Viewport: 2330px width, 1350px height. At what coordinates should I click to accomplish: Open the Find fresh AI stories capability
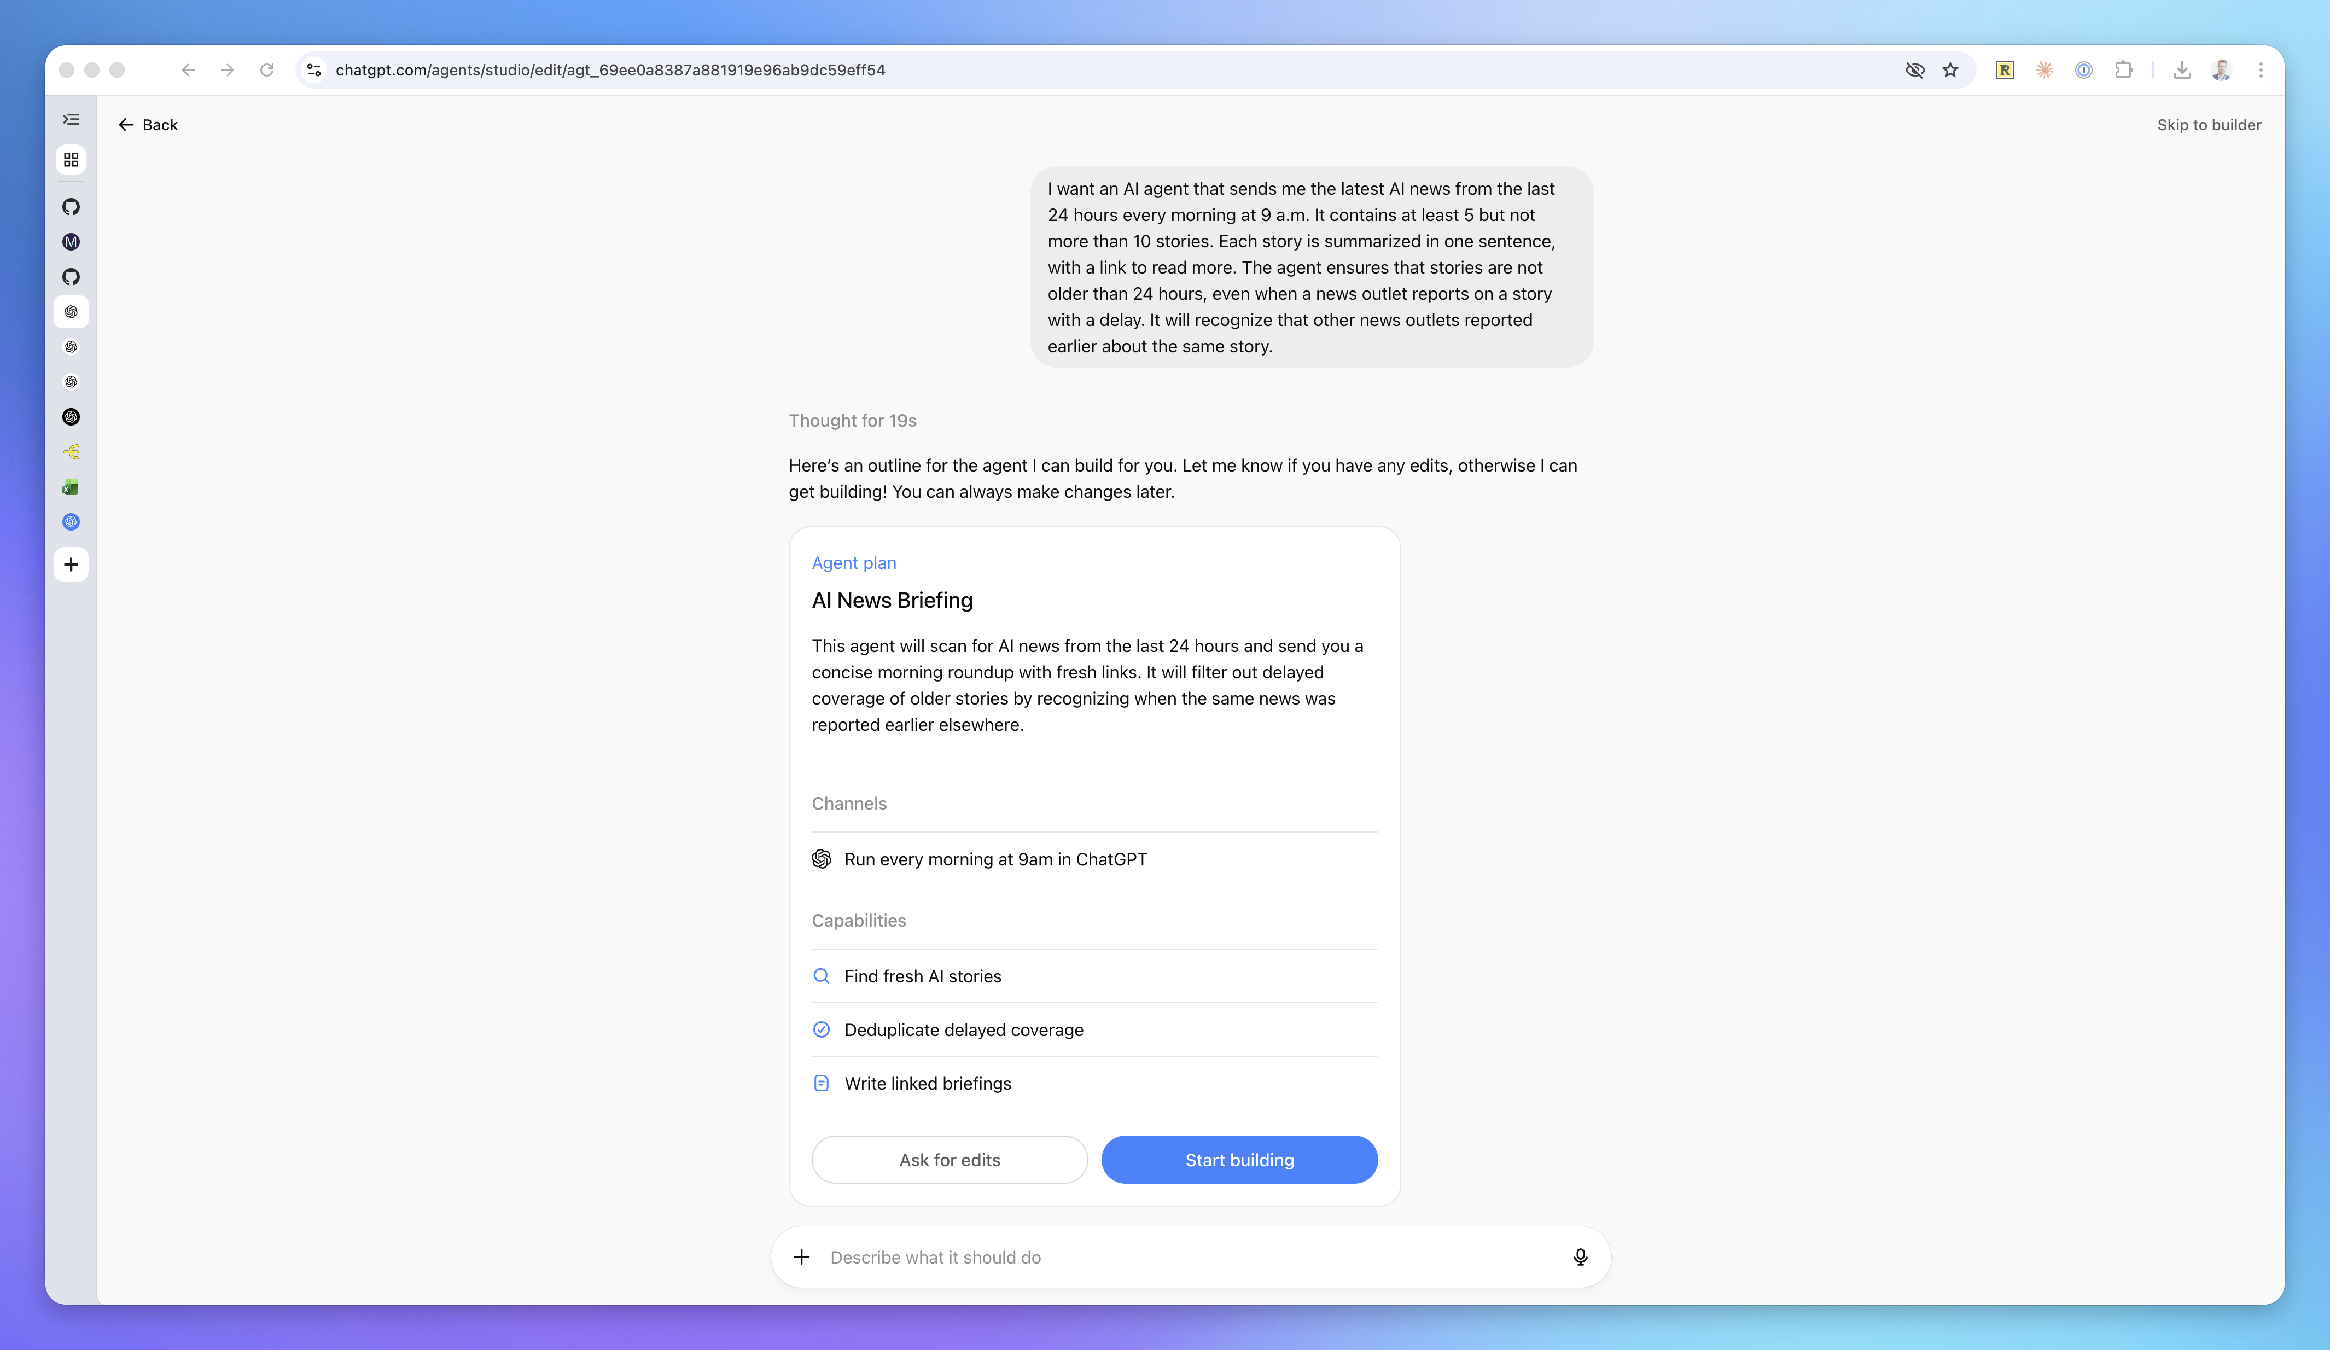(1095, 976)
